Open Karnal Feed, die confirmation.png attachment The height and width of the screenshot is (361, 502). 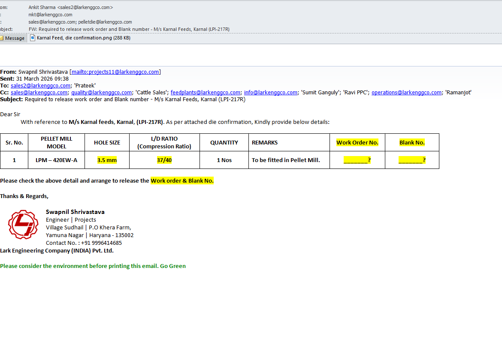tap(83, 38)
